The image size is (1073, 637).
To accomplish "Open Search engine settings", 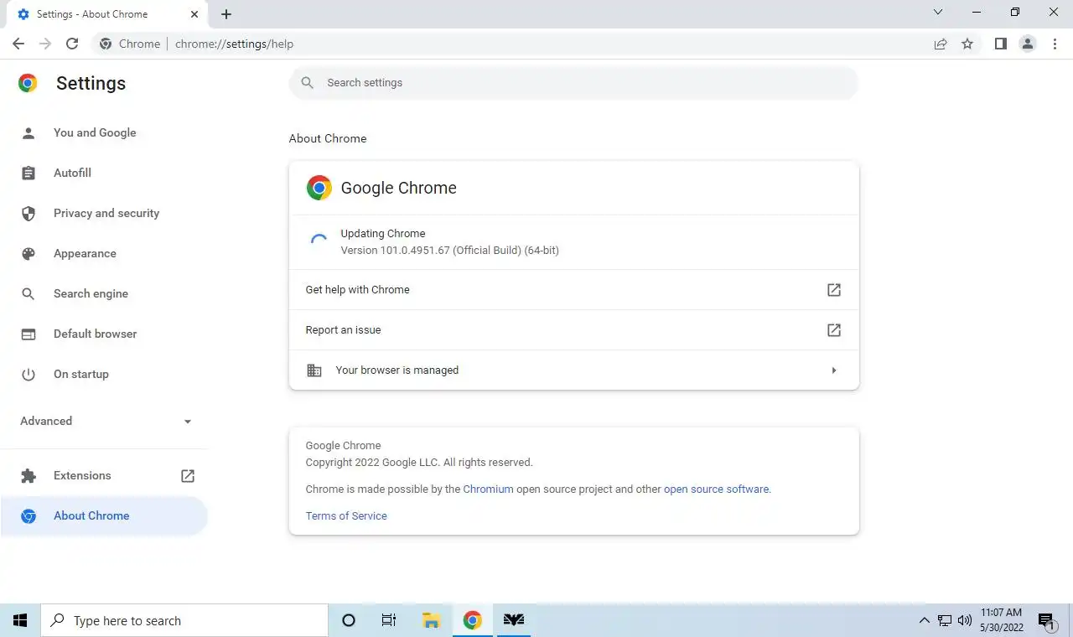I will 105,293.
